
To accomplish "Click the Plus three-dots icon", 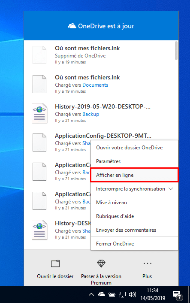I will (148, 264).
